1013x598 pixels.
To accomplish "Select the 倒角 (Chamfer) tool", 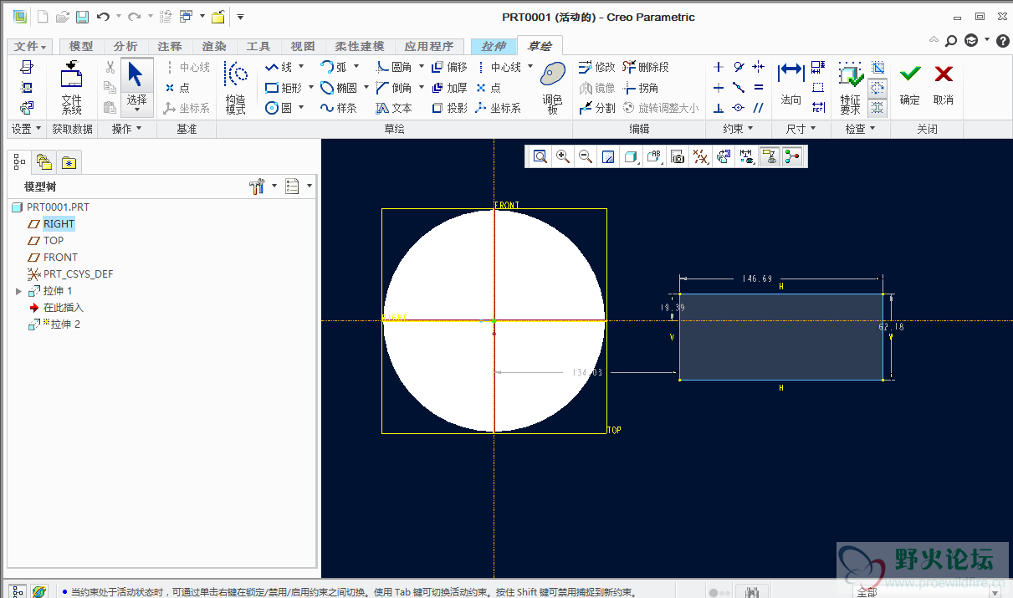I will point(393,88).
